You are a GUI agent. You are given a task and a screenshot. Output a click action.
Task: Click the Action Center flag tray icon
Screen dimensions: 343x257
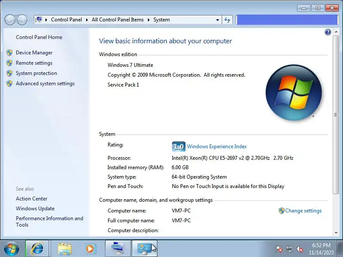tap(279, 249)
